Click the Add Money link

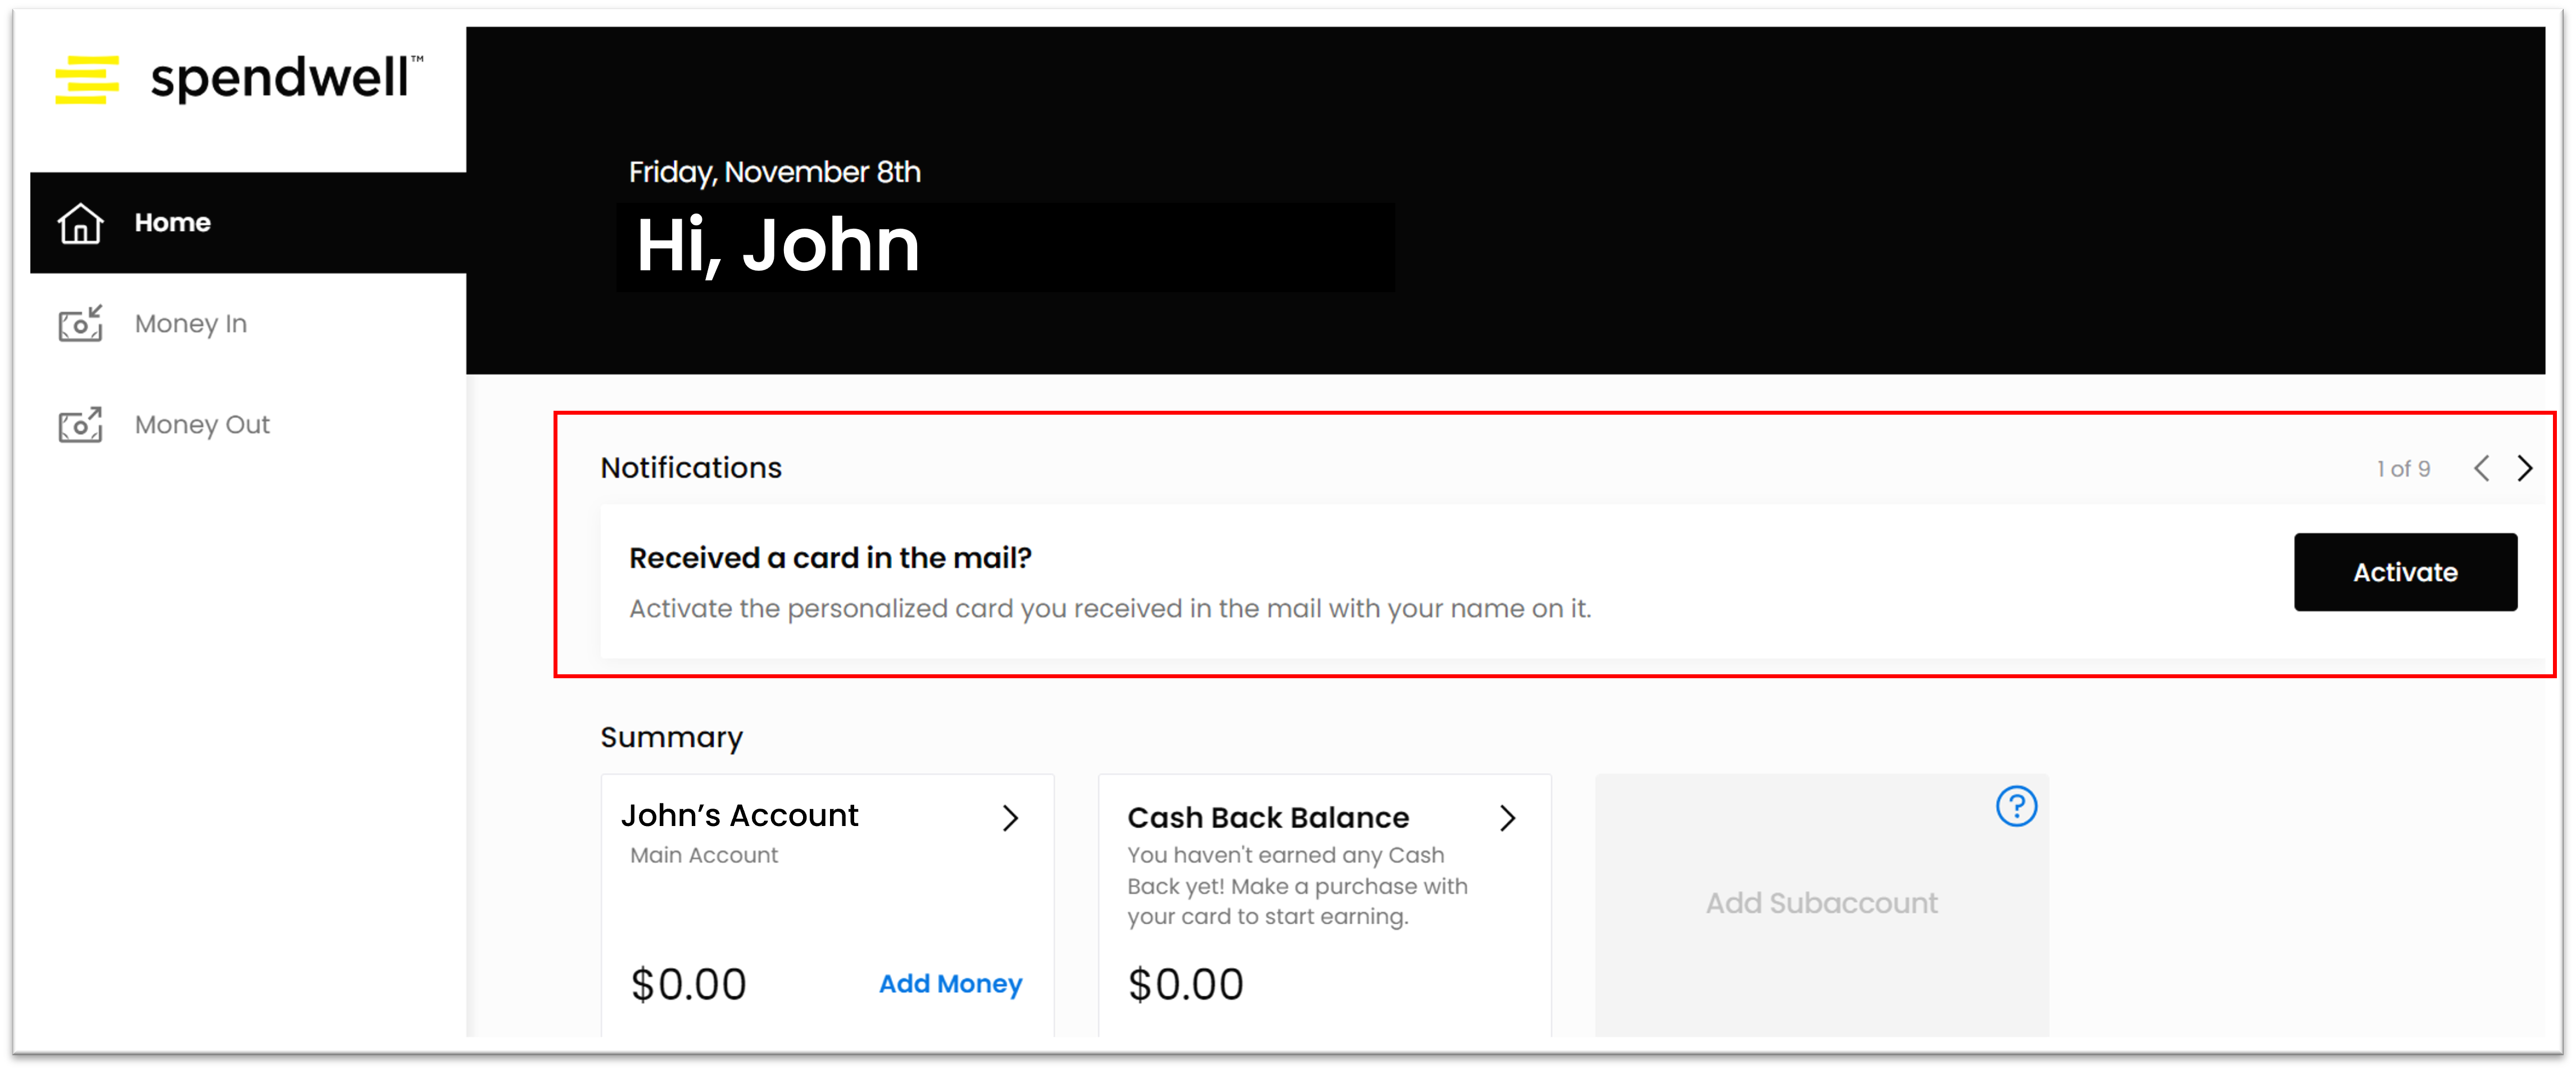[950, 984]
